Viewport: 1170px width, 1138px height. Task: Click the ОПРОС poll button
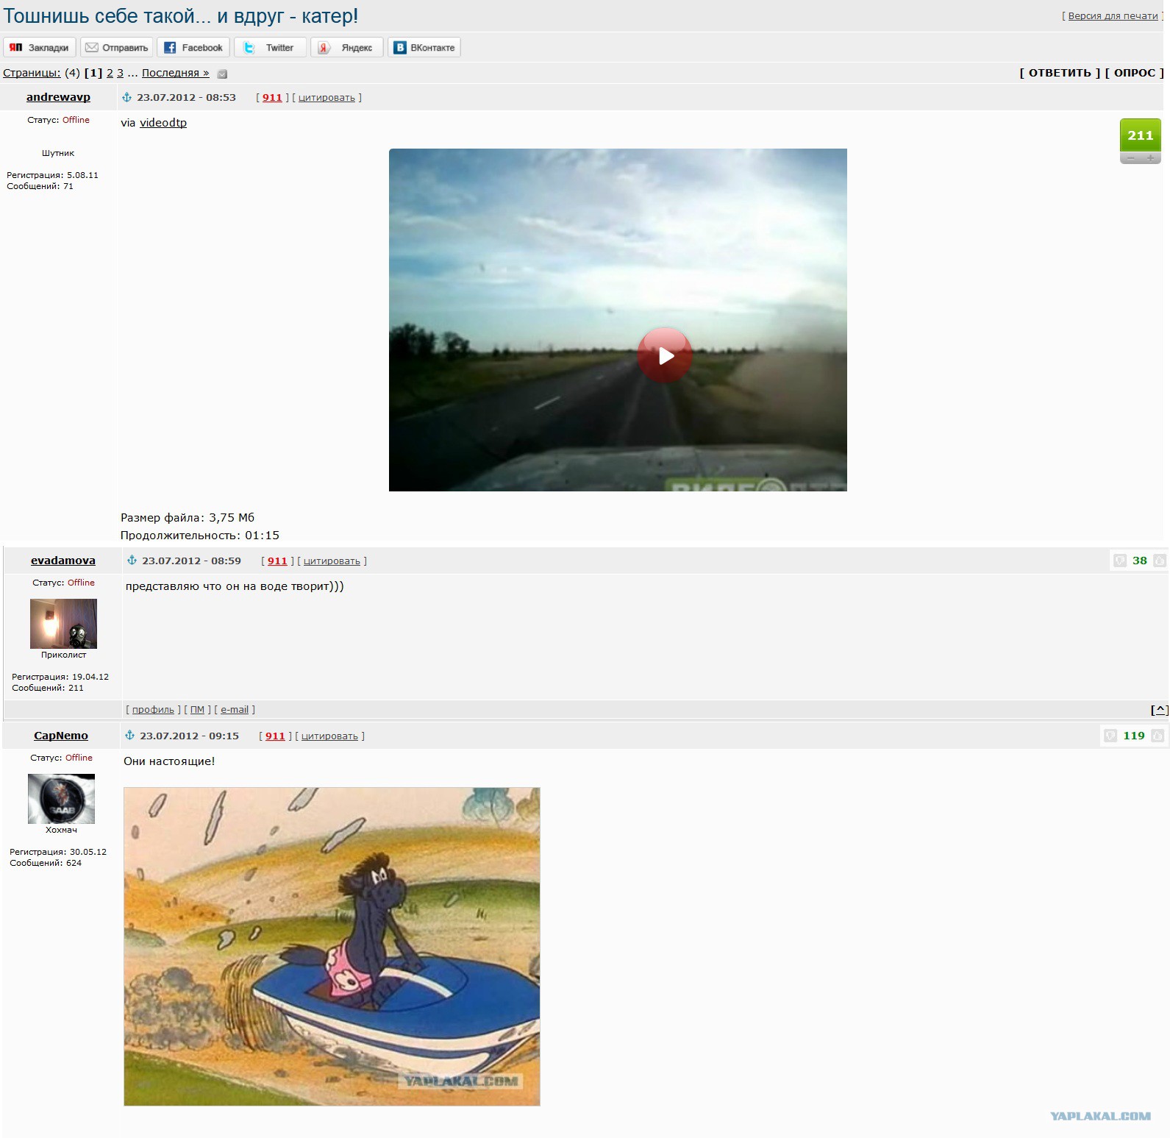[1135, 73]
